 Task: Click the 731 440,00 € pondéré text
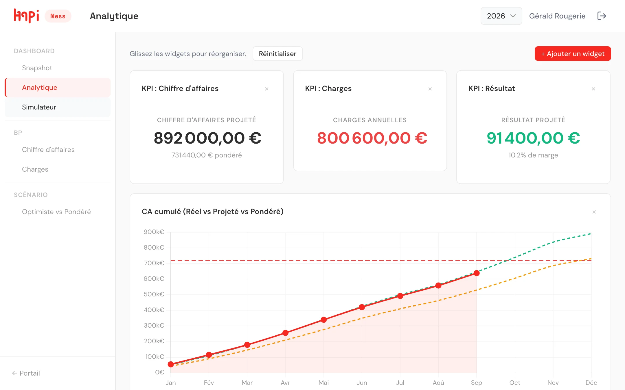tap(207, 155)
